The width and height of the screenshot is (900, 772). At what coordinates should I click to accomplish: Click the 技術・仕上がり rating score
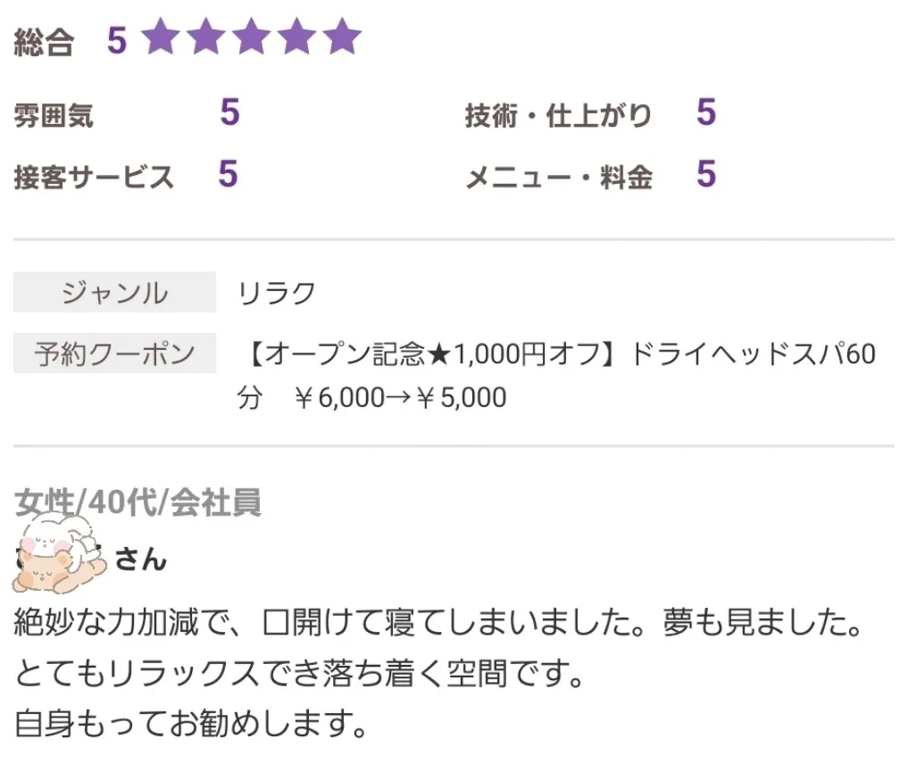point(706,112)
